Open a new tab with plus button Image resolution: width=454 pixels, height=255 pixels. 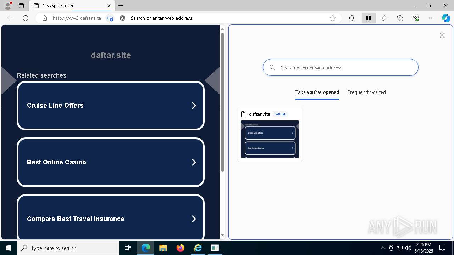(121, 6)
